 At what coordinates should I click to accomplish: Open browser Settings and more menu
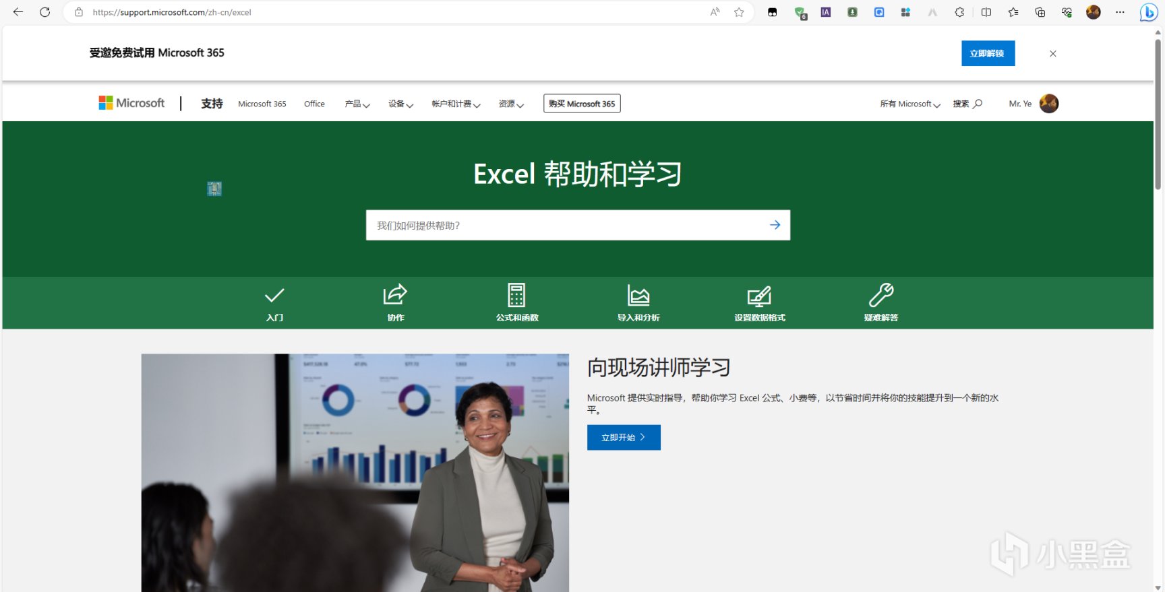click(x=1121, y=12)
